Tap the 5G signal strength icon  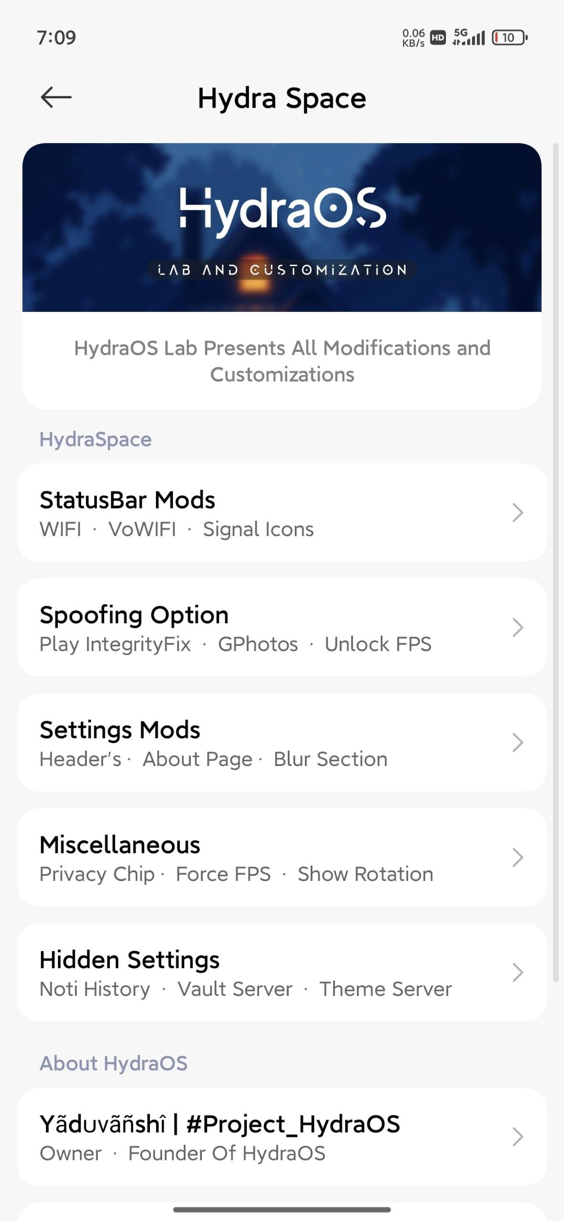(469, 37)
